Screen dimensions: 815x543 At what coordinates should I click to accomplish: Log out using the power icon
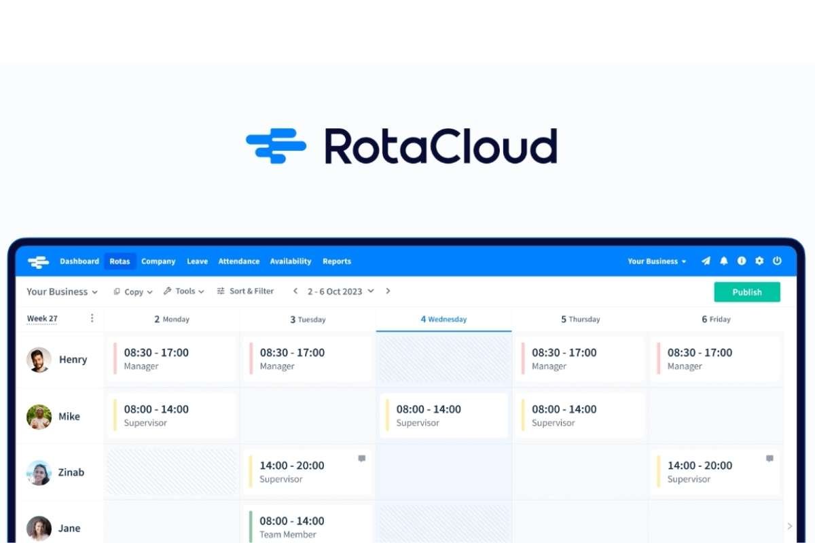pos(778,261)
